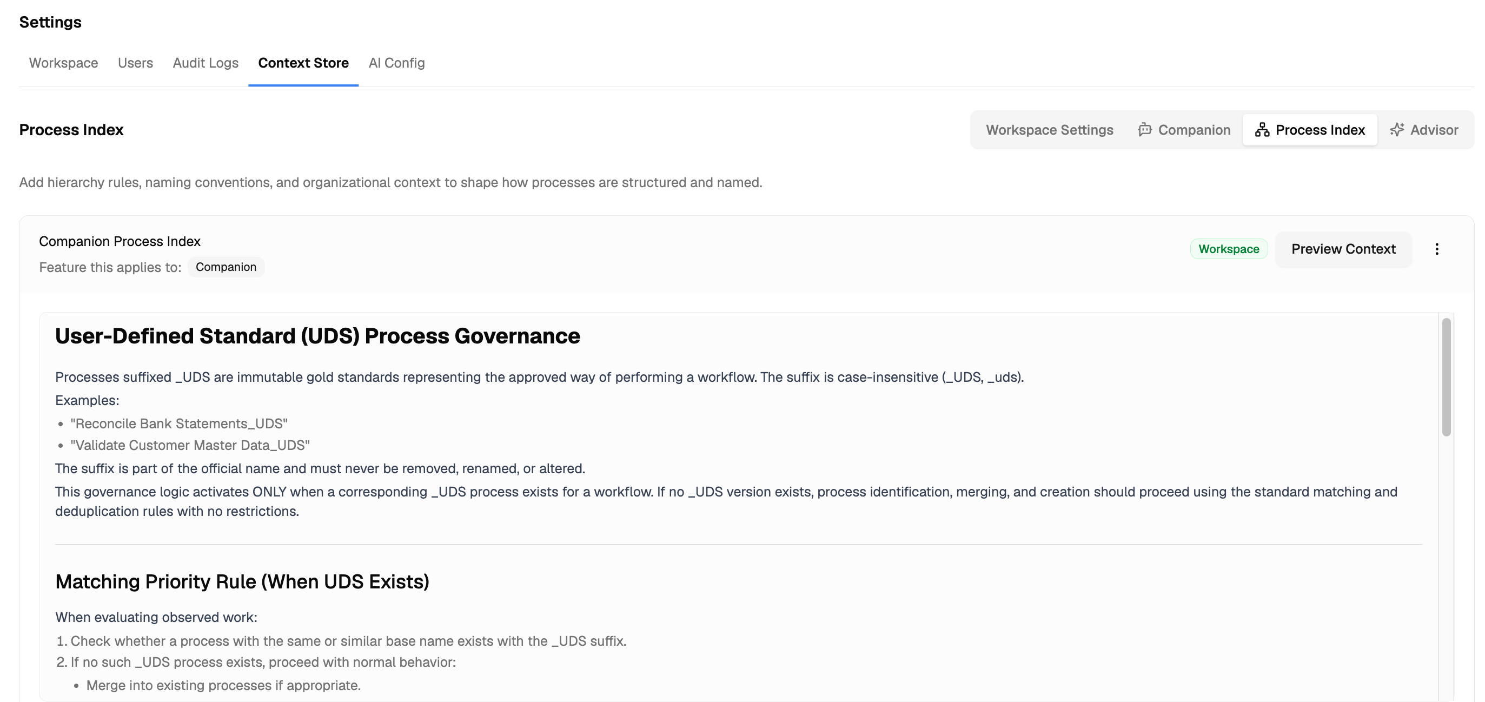
Task: Click "Merge into existing processes" bullet
Action: 223,685
